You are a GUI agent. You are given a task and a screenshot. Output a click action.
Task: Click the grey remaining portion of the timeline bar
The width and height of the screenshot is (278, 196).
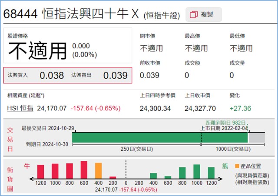(x=257, y=138)
